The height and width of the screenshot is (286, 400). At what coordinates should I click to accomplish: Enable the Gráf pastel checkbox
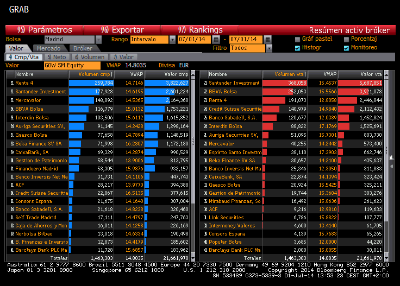(x=297, y=40)
